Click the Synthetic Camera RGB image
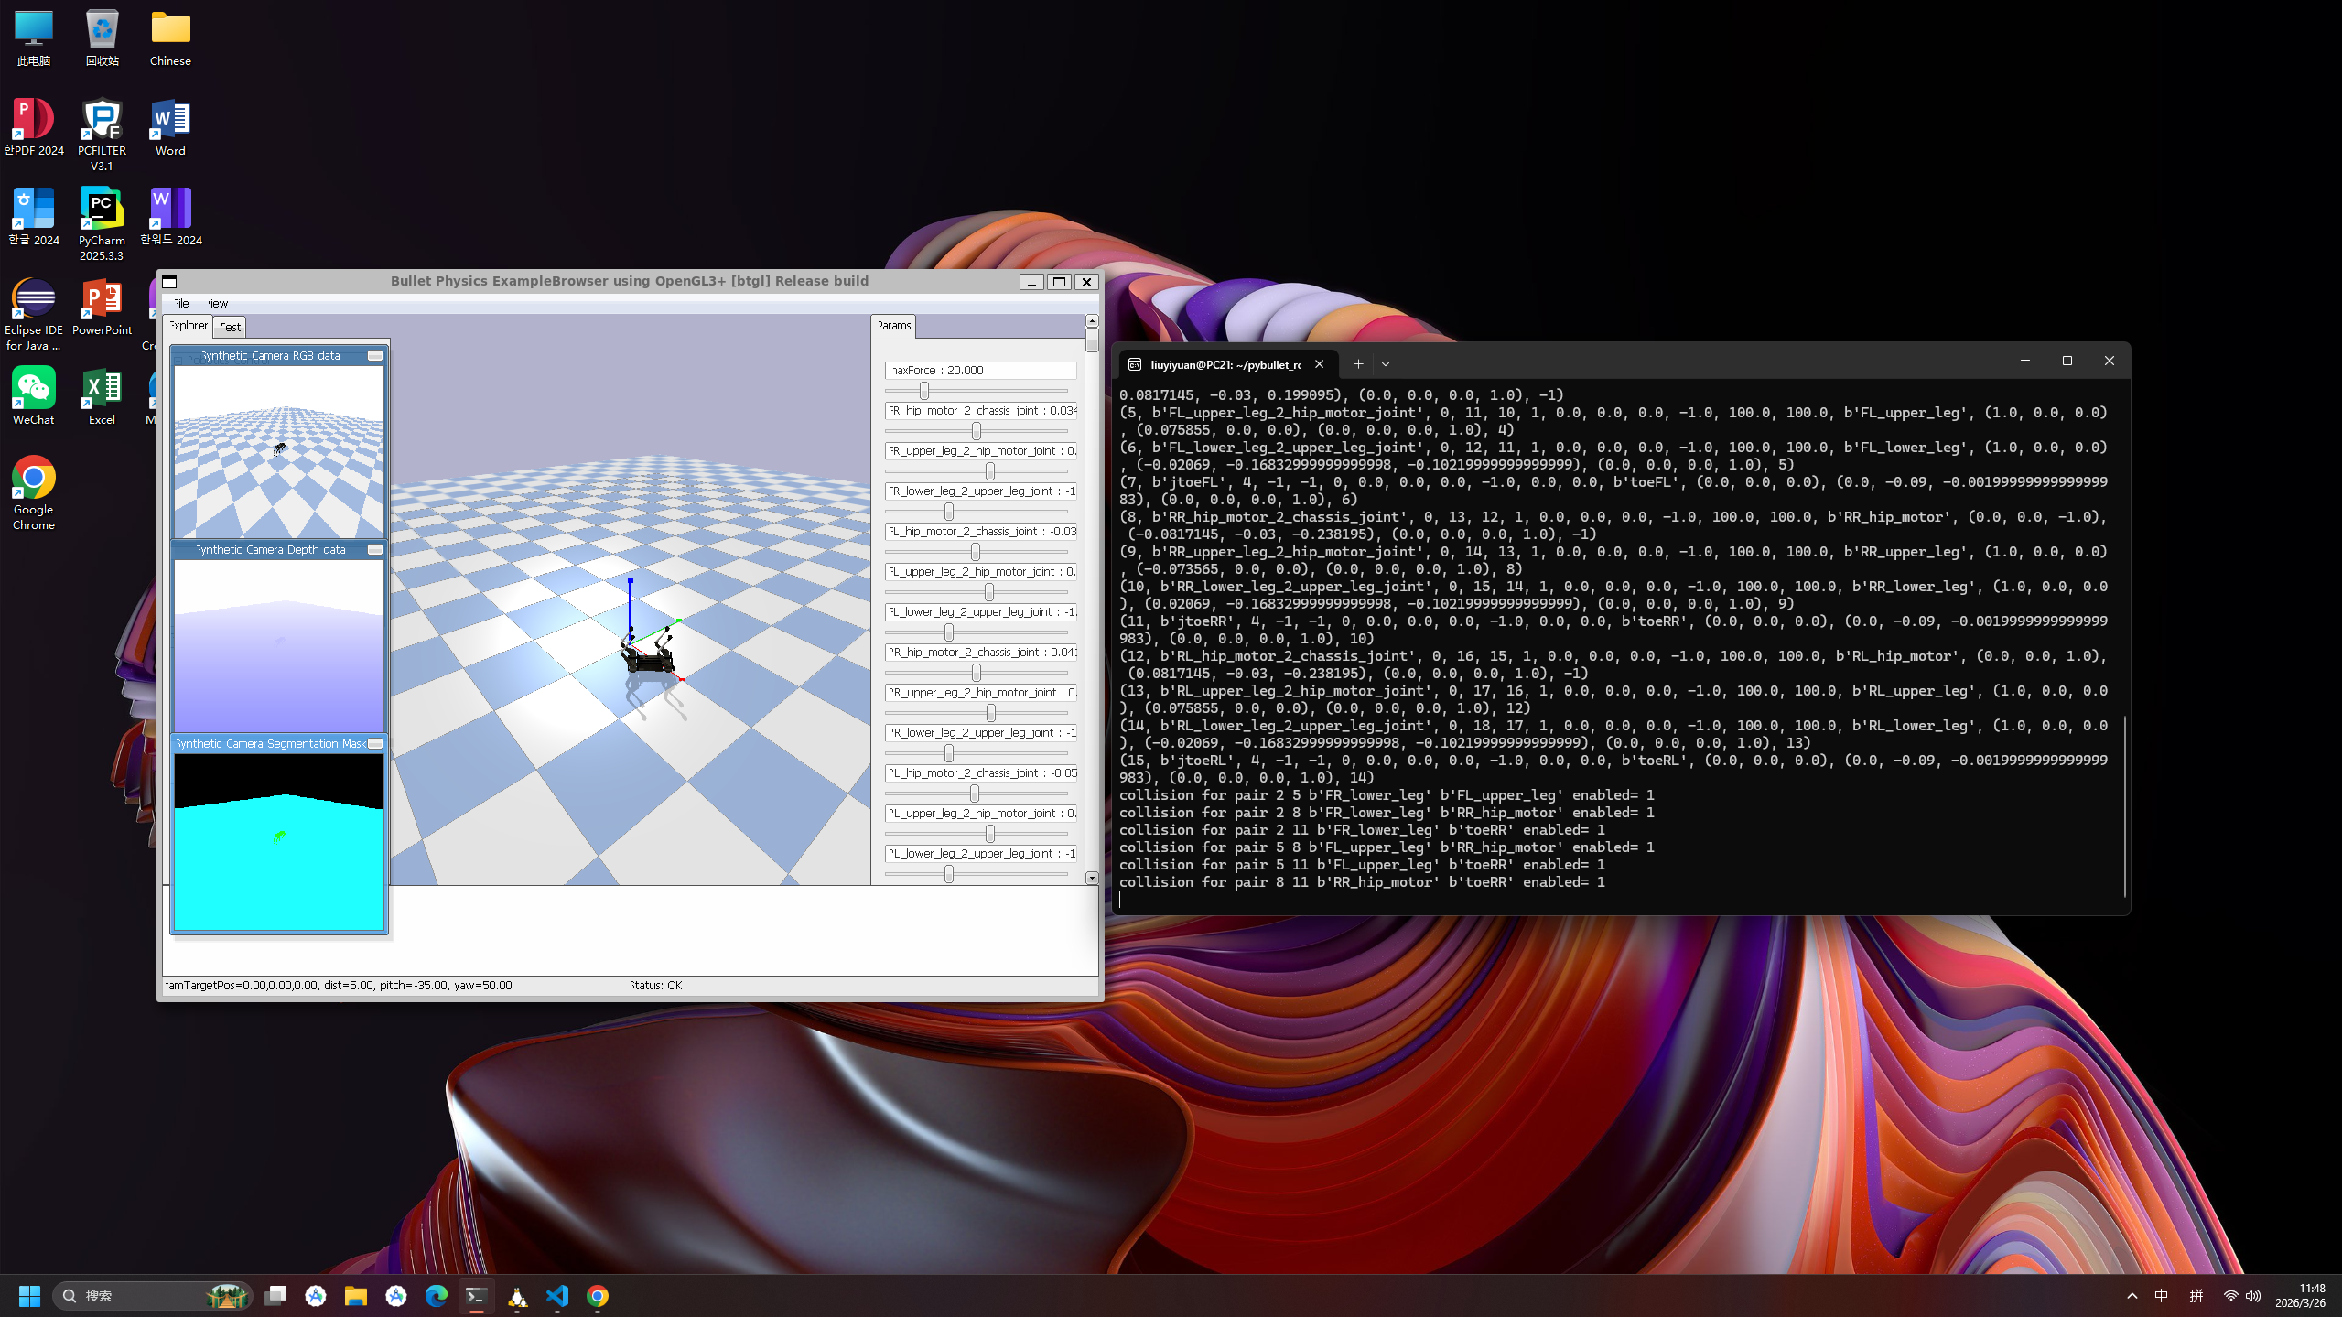This screenshot has width=2342, height=1317. click(x=279, y=451)
